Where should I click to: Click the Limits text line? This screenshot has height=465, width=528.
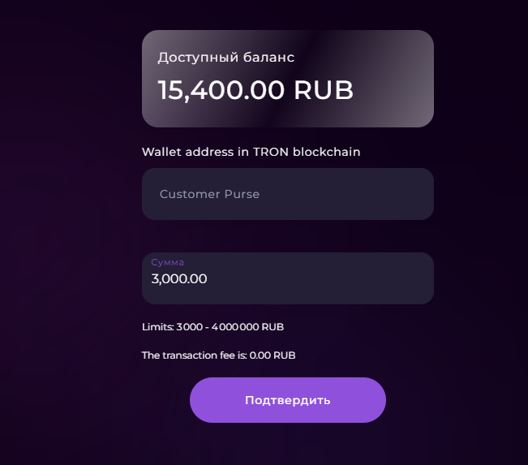point(212,327)
